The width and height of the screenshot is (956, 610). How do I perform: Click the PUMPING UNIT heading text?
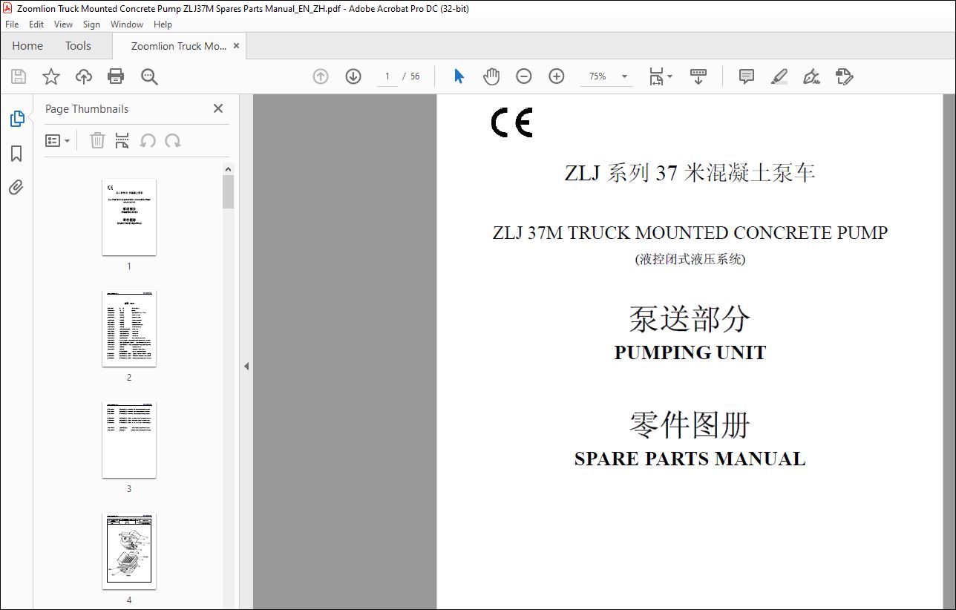coord(690,352)
